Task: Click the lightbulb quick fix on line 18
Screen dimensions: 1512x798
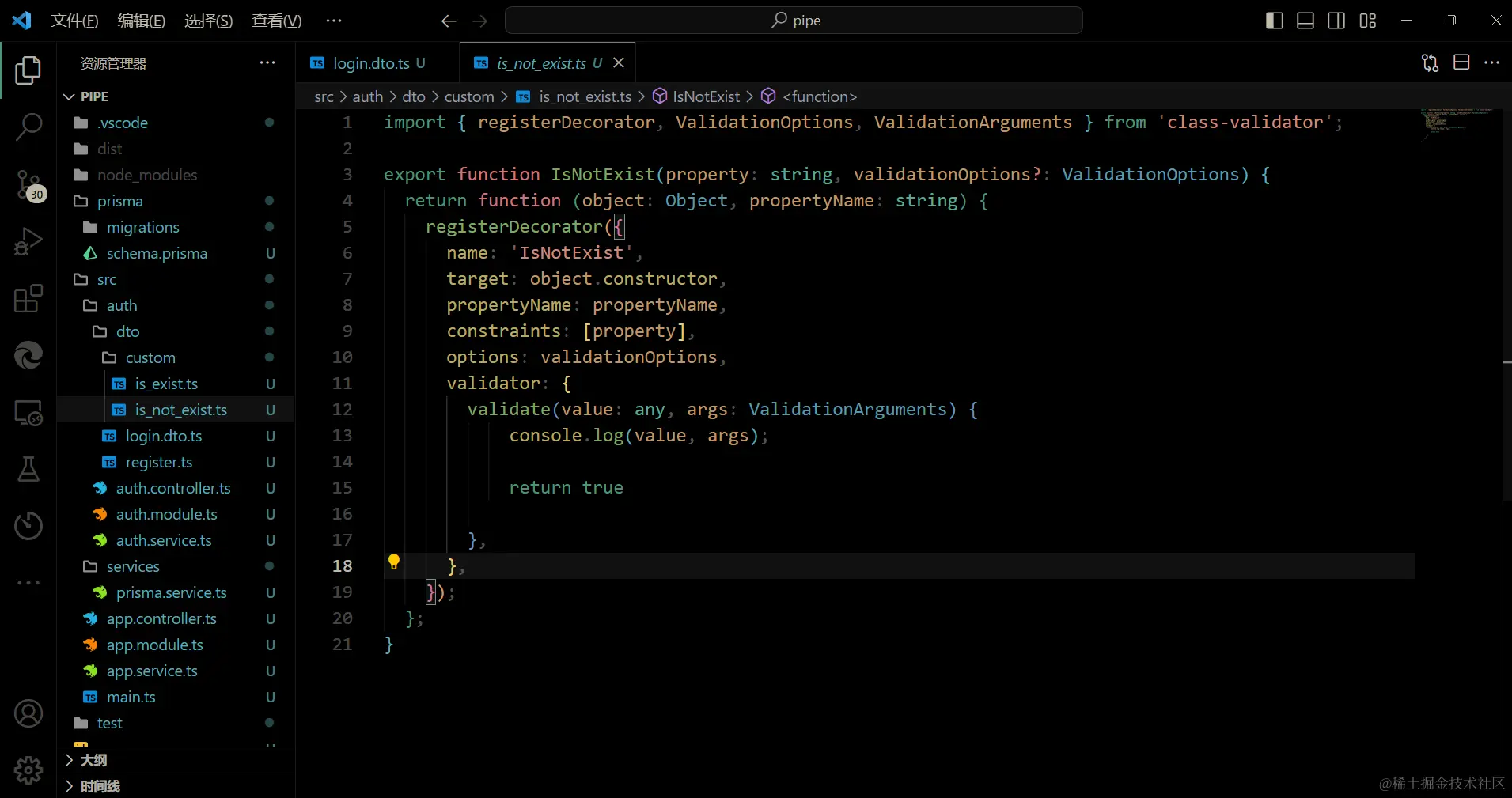Action: 394,562
